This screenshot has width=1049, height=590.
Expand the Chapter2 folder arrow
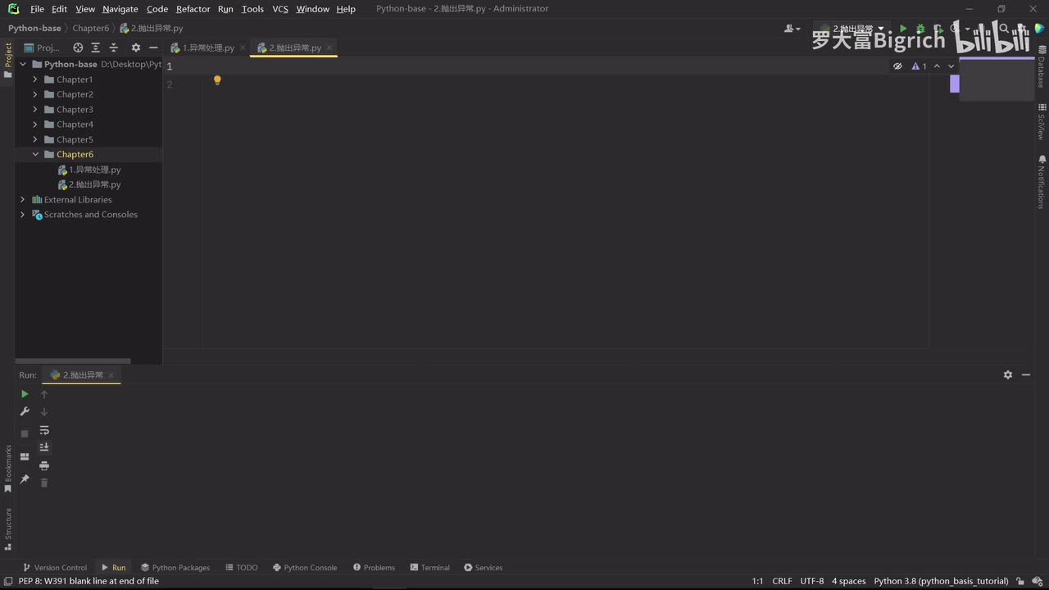pos(35,94)
